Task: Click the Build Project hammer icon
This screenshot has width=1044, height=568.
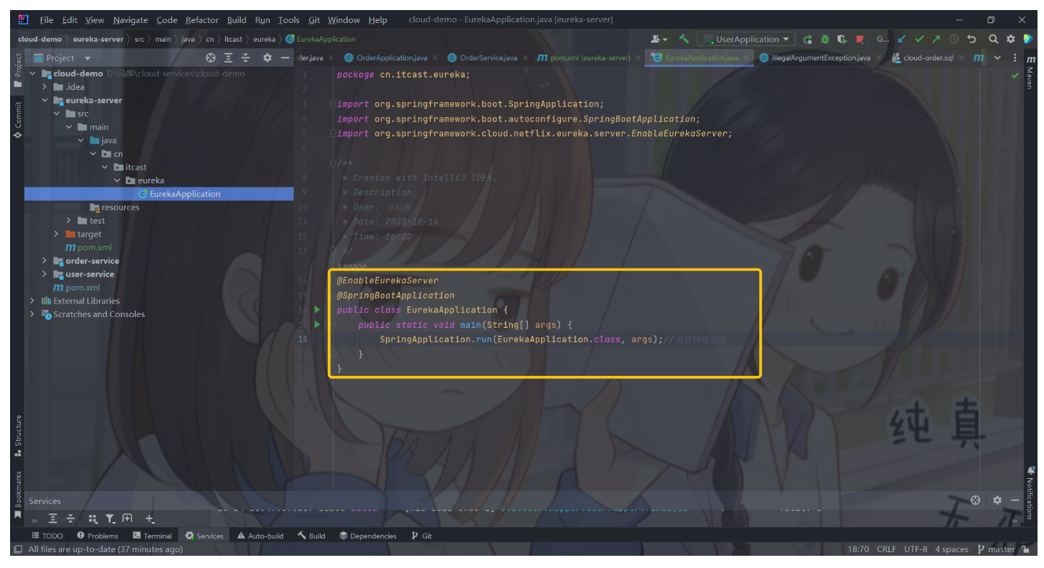Action: click(x=684, y=39)
